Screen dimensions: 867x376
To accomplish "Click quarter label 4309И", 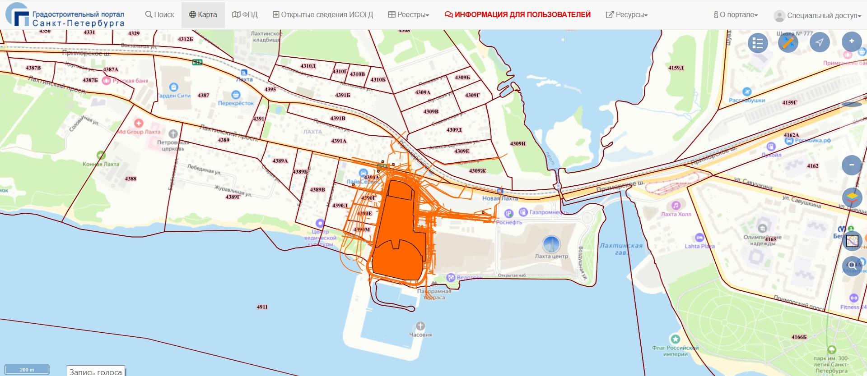I will tap(518, 144).
